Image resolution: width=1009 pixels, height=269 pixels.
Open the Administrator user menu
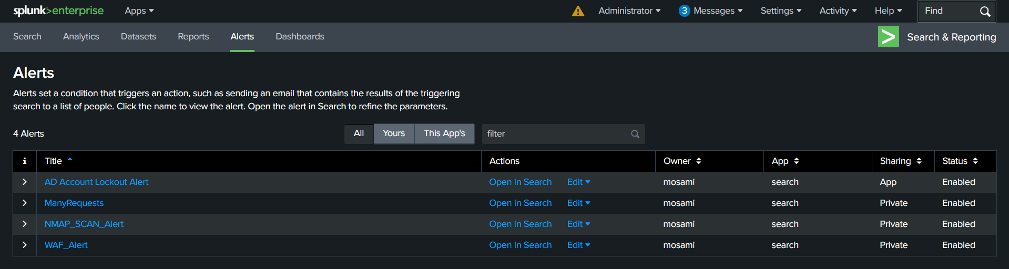tap(629, 11)
